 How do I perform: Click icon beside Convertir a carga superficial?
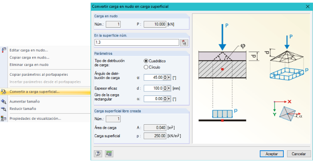4,91
